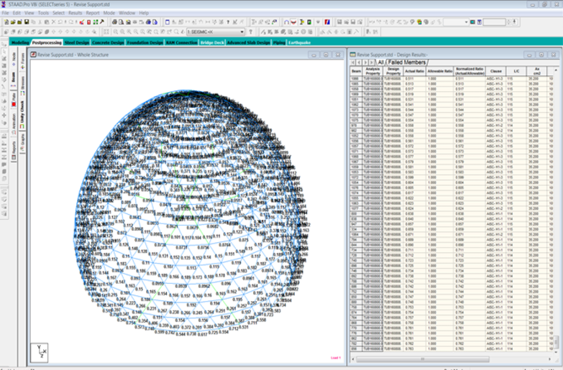Switch to the Steel Design tab
This screenshot has height=370, width=563.
click(x=77, y=42)
